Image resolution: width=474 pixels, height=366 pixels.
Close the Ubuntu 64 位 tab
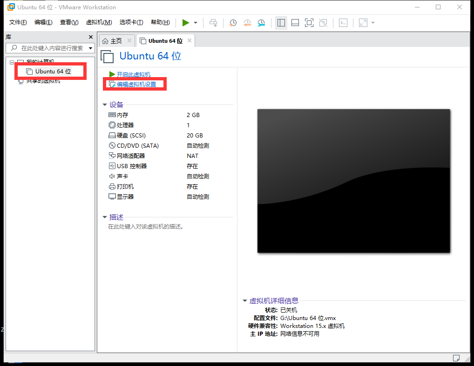click(x=190, y=40)
